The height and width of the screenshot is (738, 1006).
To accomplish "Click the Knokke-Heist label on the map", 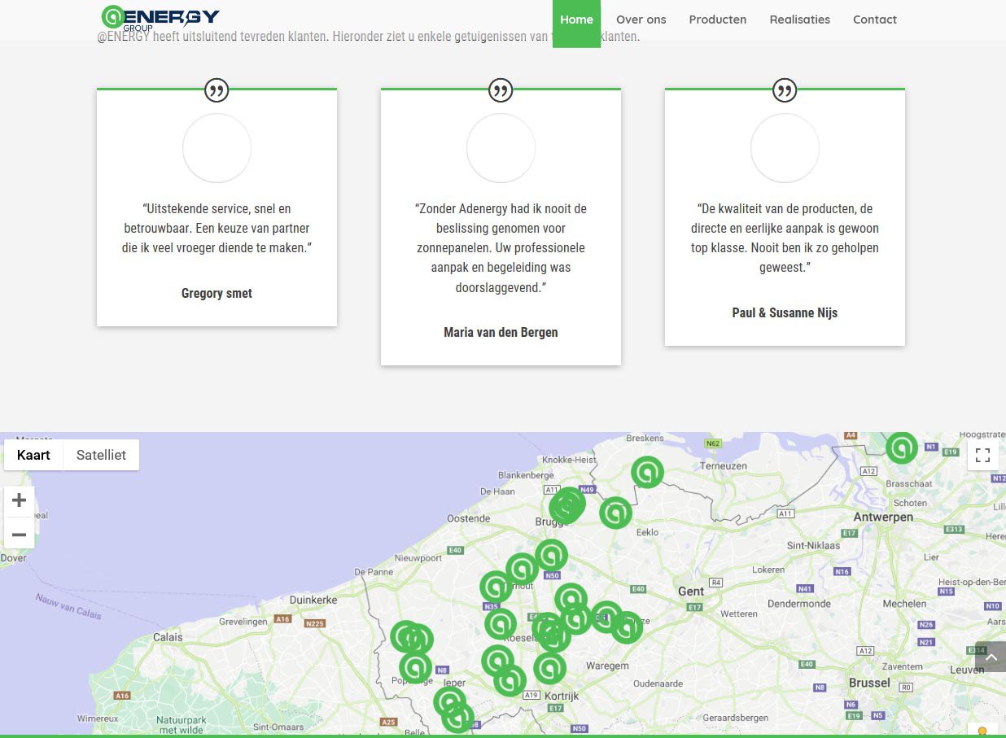I will pos(569,460).
